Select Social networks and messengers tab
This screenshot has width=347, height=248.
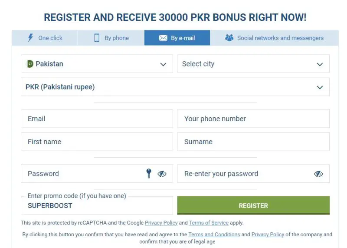point(274,38)
